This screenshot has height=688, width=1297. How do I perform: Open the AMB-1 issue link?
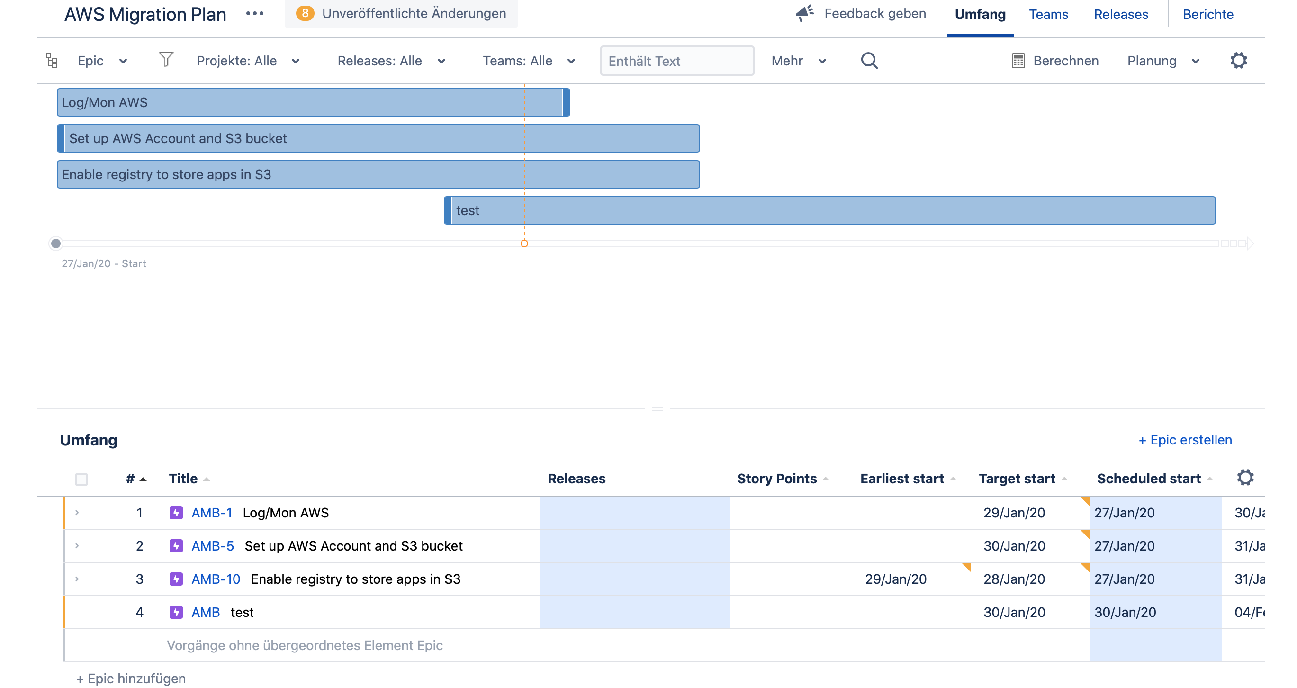(212, 513)
